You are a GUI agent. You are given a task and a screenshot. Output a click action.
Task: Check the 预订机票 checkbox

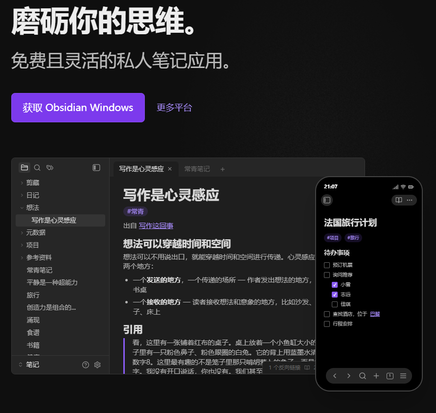coord(327,265)
